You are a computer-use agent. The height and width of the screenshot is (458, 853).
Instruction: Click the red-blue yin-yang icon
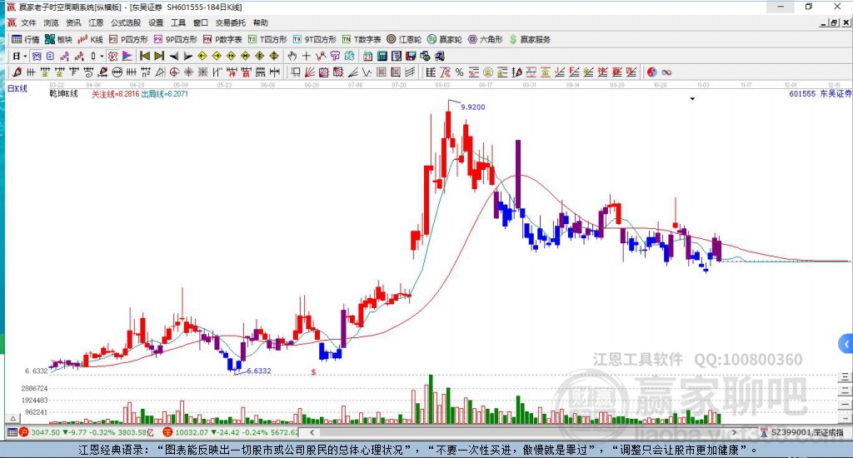[651, 72]
